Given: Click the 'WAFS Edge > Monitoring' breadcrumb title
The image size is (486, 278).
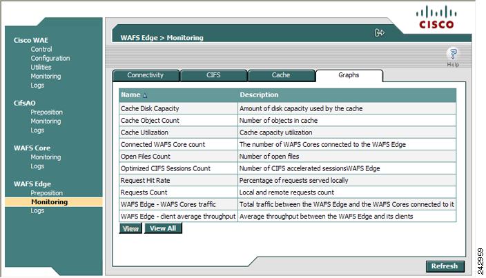Looking at the screenshot, I should (x=162, y=38).
